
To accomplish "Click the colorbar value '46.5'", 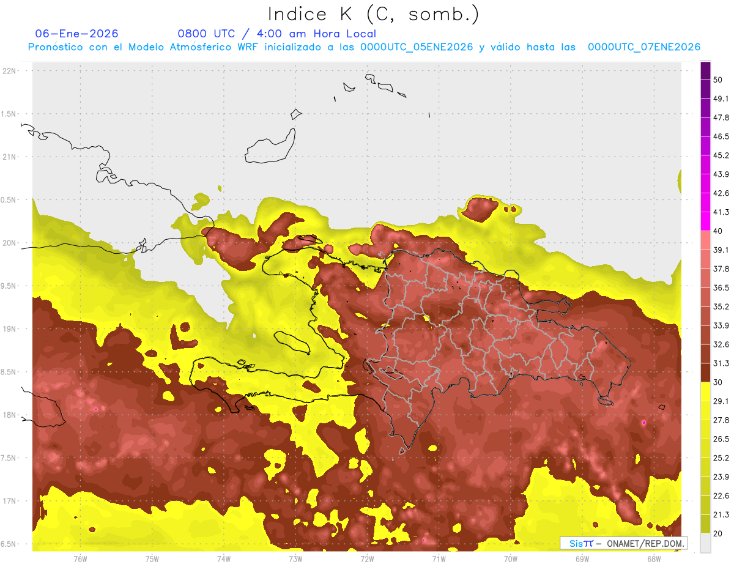I will click(721, 136).
